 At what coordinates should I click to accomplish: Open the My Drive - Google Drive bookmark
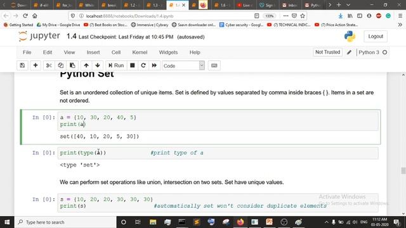(x=58, y=25)
